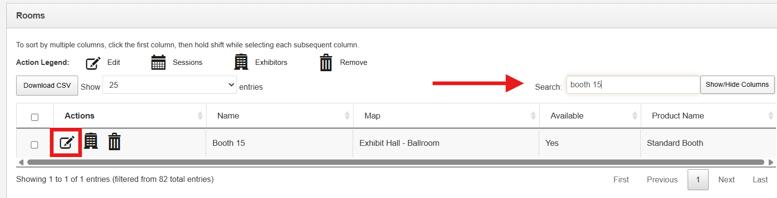Toggle the select-all checkbox in table header
The height and width of the screenshot is (198, 777).
[x=35, y=117]
